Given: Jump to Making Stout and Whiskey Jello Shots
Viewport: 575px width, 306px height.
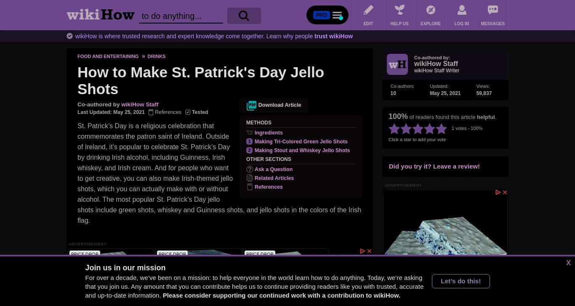Looking at the screenshot, I should point(302,150).
